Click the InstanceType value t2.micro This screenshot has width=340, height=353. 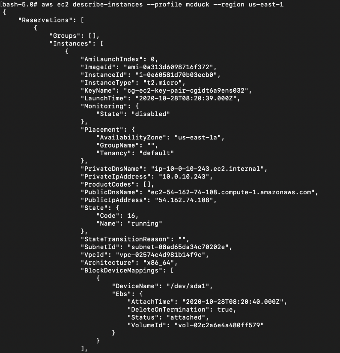pyautogui.click(x=162, y=83)
